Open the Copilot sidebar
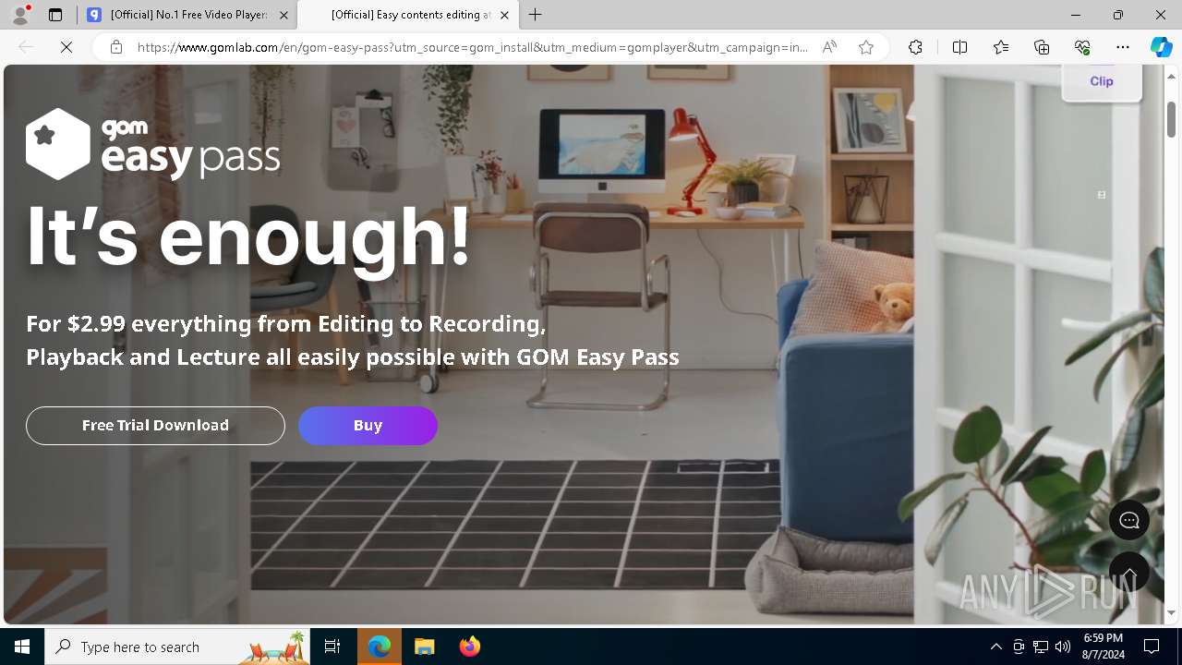Screen dimensions: 1182x665 coord(1161,47)
